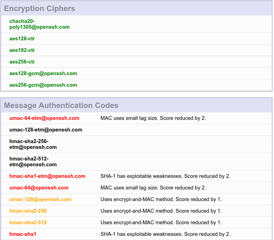Viewport: 274px width, 240px height.
Task: Select the orange umac-128@openssh.com entry
Action: (x=40, y=199)
